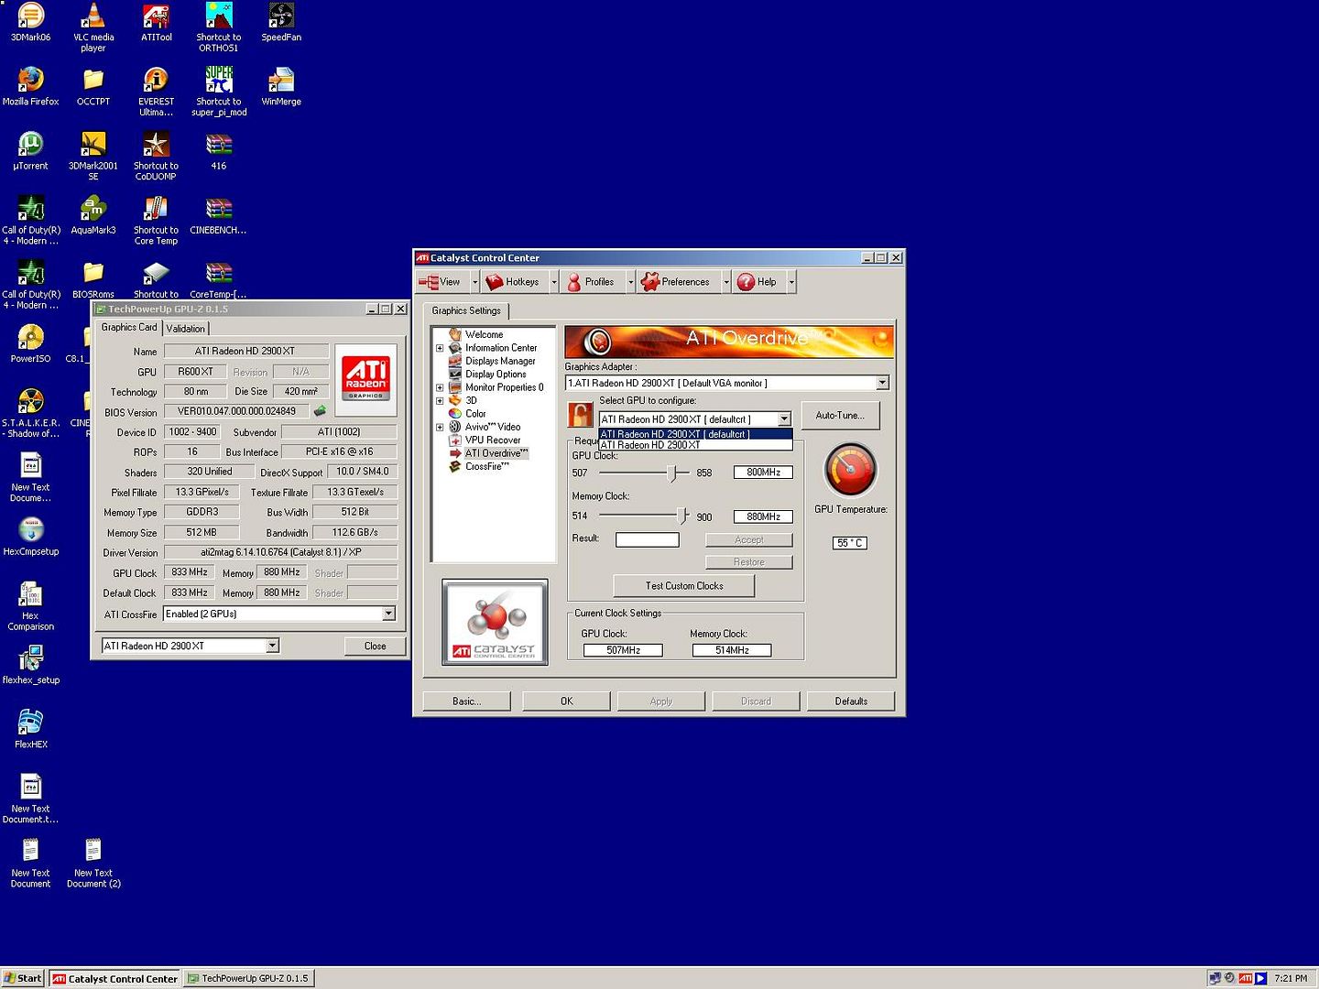Click the Catalyst Control Center logo image
This screenshot has width=1319, height=989.
coord(495,622)
